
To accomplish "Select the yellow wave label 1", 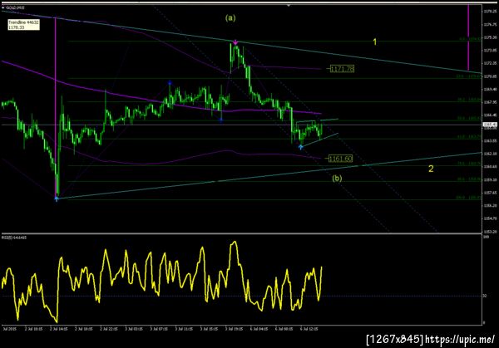I will pyautogui.click(x=374, y=42).
